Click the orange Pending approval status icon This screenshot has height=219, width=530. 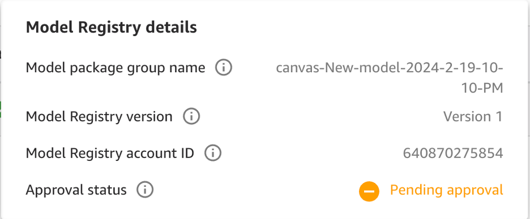pyautogui.click(x=369, y=191)
